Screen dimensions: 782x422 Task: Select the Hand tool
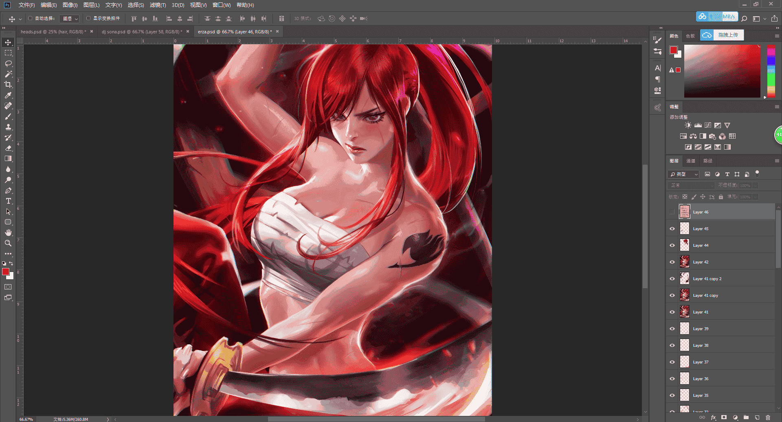coord(8,233)
